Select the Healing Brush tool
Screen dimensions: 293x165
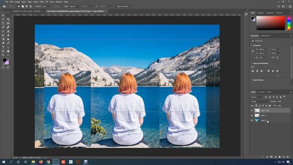pos(8,27)
